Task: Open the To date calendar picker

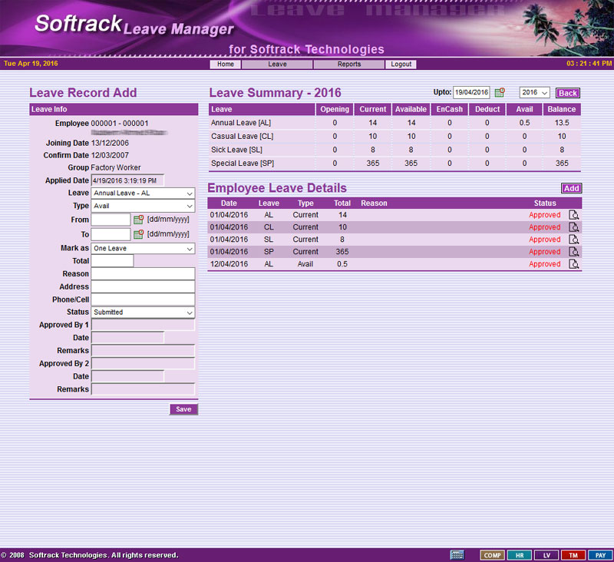Action: click(139, 234)
